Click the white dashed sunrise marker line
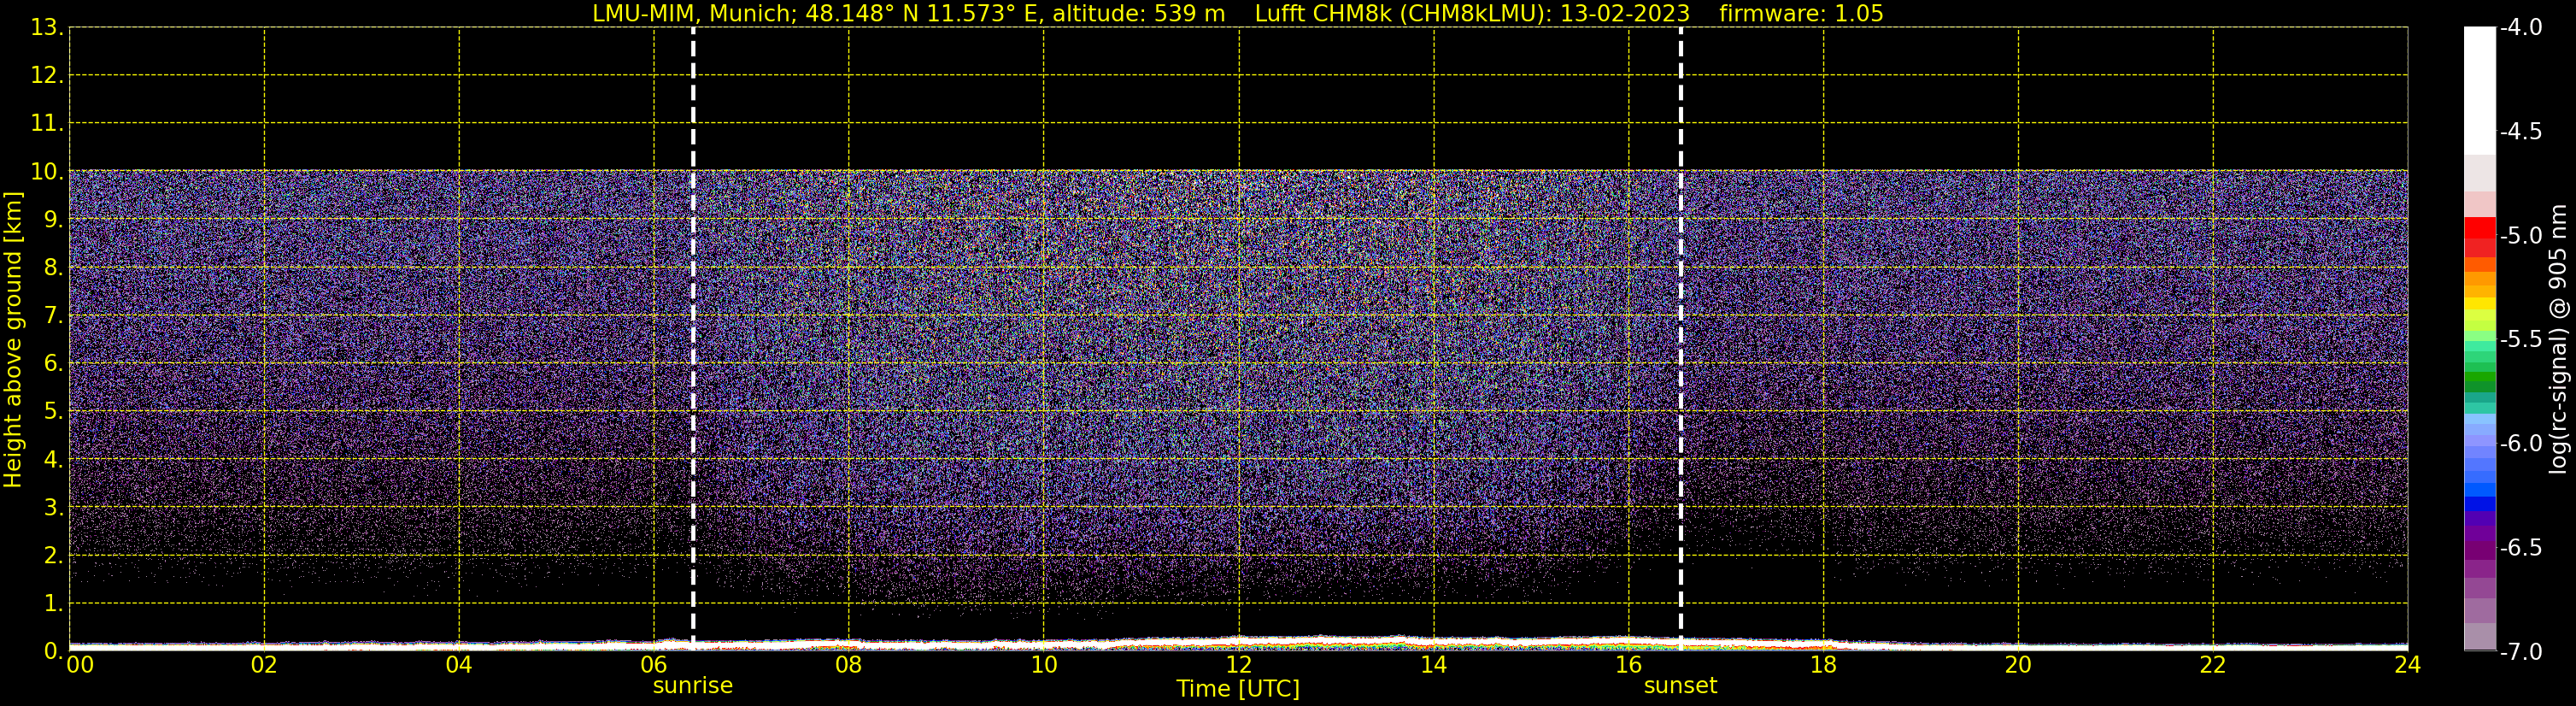Image resolution: width=2576 pixels, height=706 pixels. click(693, 338)
